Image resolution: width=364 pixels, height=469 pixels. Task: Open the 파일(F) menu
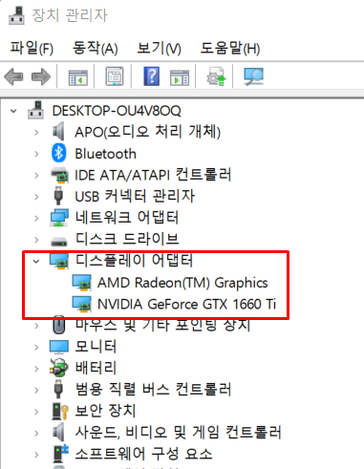coord(32,49)
